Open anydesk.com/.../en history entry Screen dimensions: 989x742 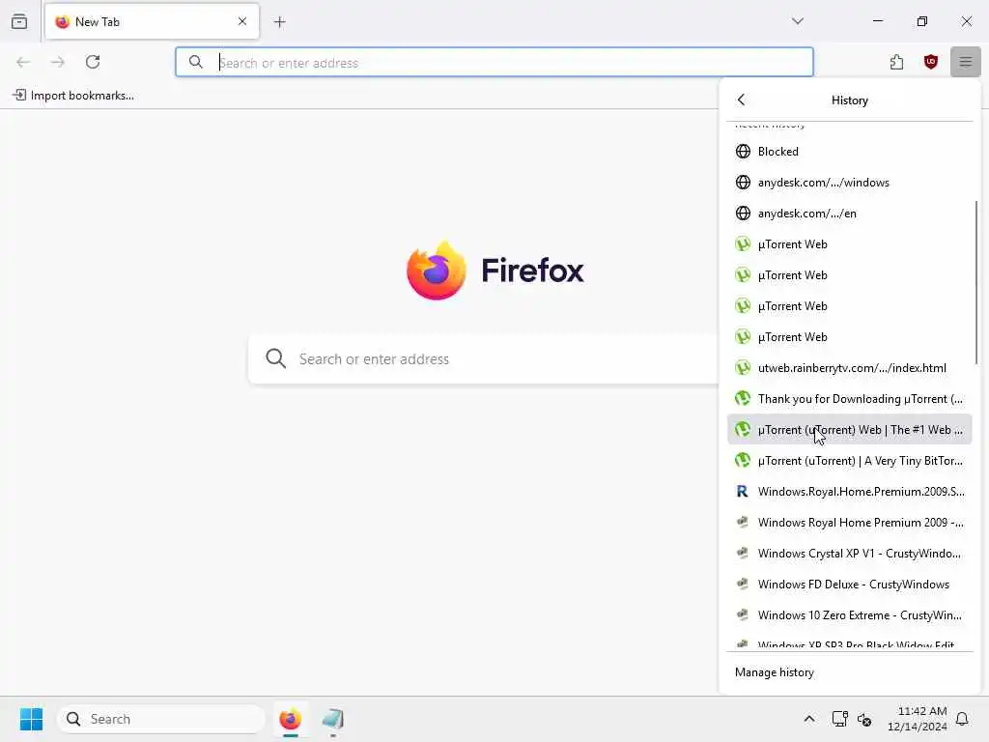tap(849, 214)
